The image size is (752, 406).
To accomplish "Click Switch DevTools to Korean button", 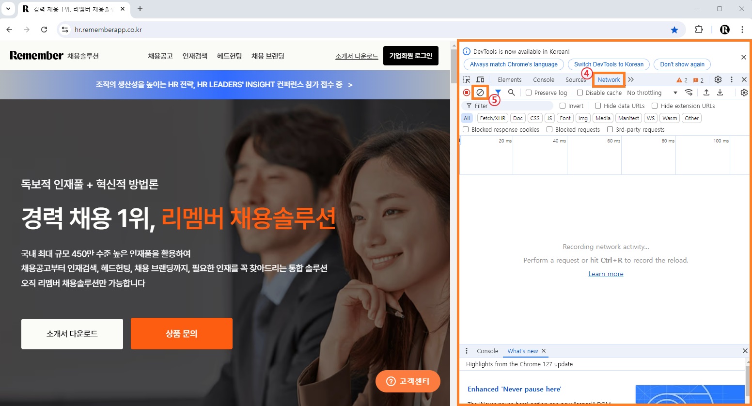I will pos(609,64).
